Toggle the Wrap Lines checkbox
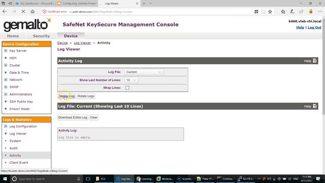Screen dimensions: 325x183 pyautogui.click(x=127, y=88)
